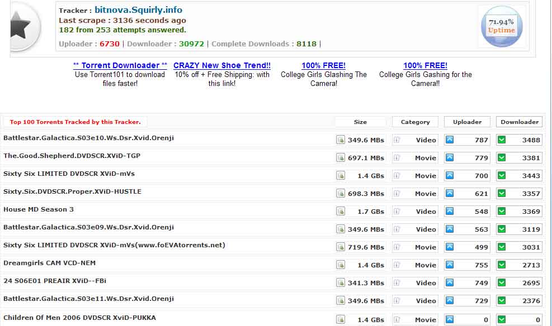Open Dreamgirls CAM VCD-NEM torrent
This screenshot has width=552, height=326.
coord(49,263)
